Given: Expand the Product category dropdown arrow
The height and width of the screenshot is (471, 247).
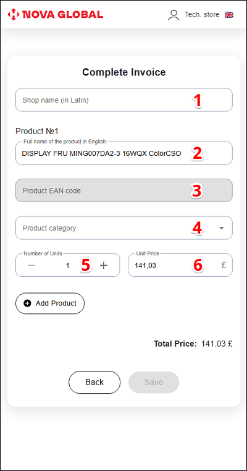Looking at the screenshot, I should click(222, 228).
